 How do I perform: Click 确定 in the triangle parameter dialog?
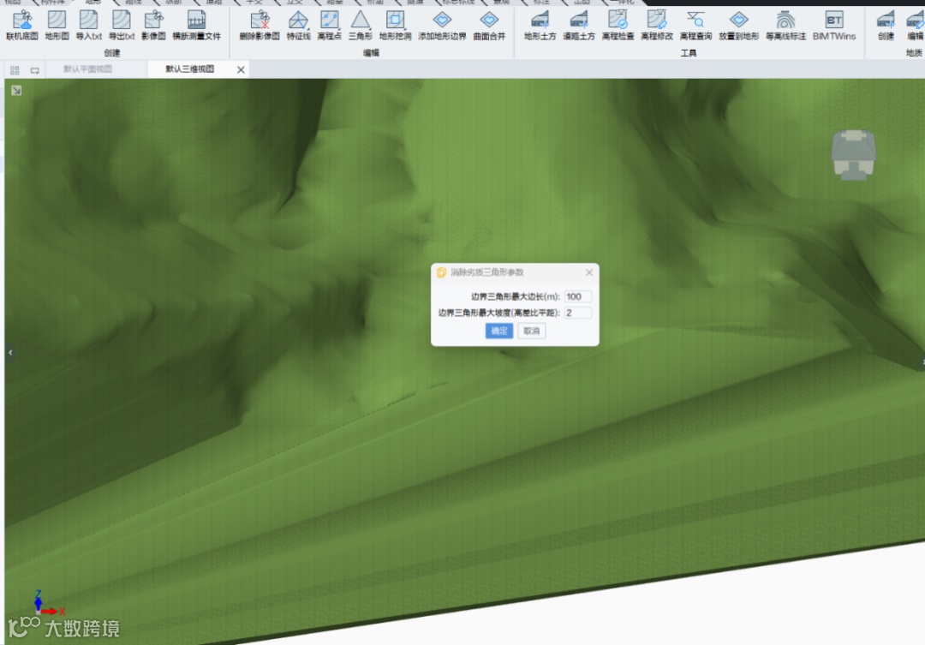[x=499, y=331]
